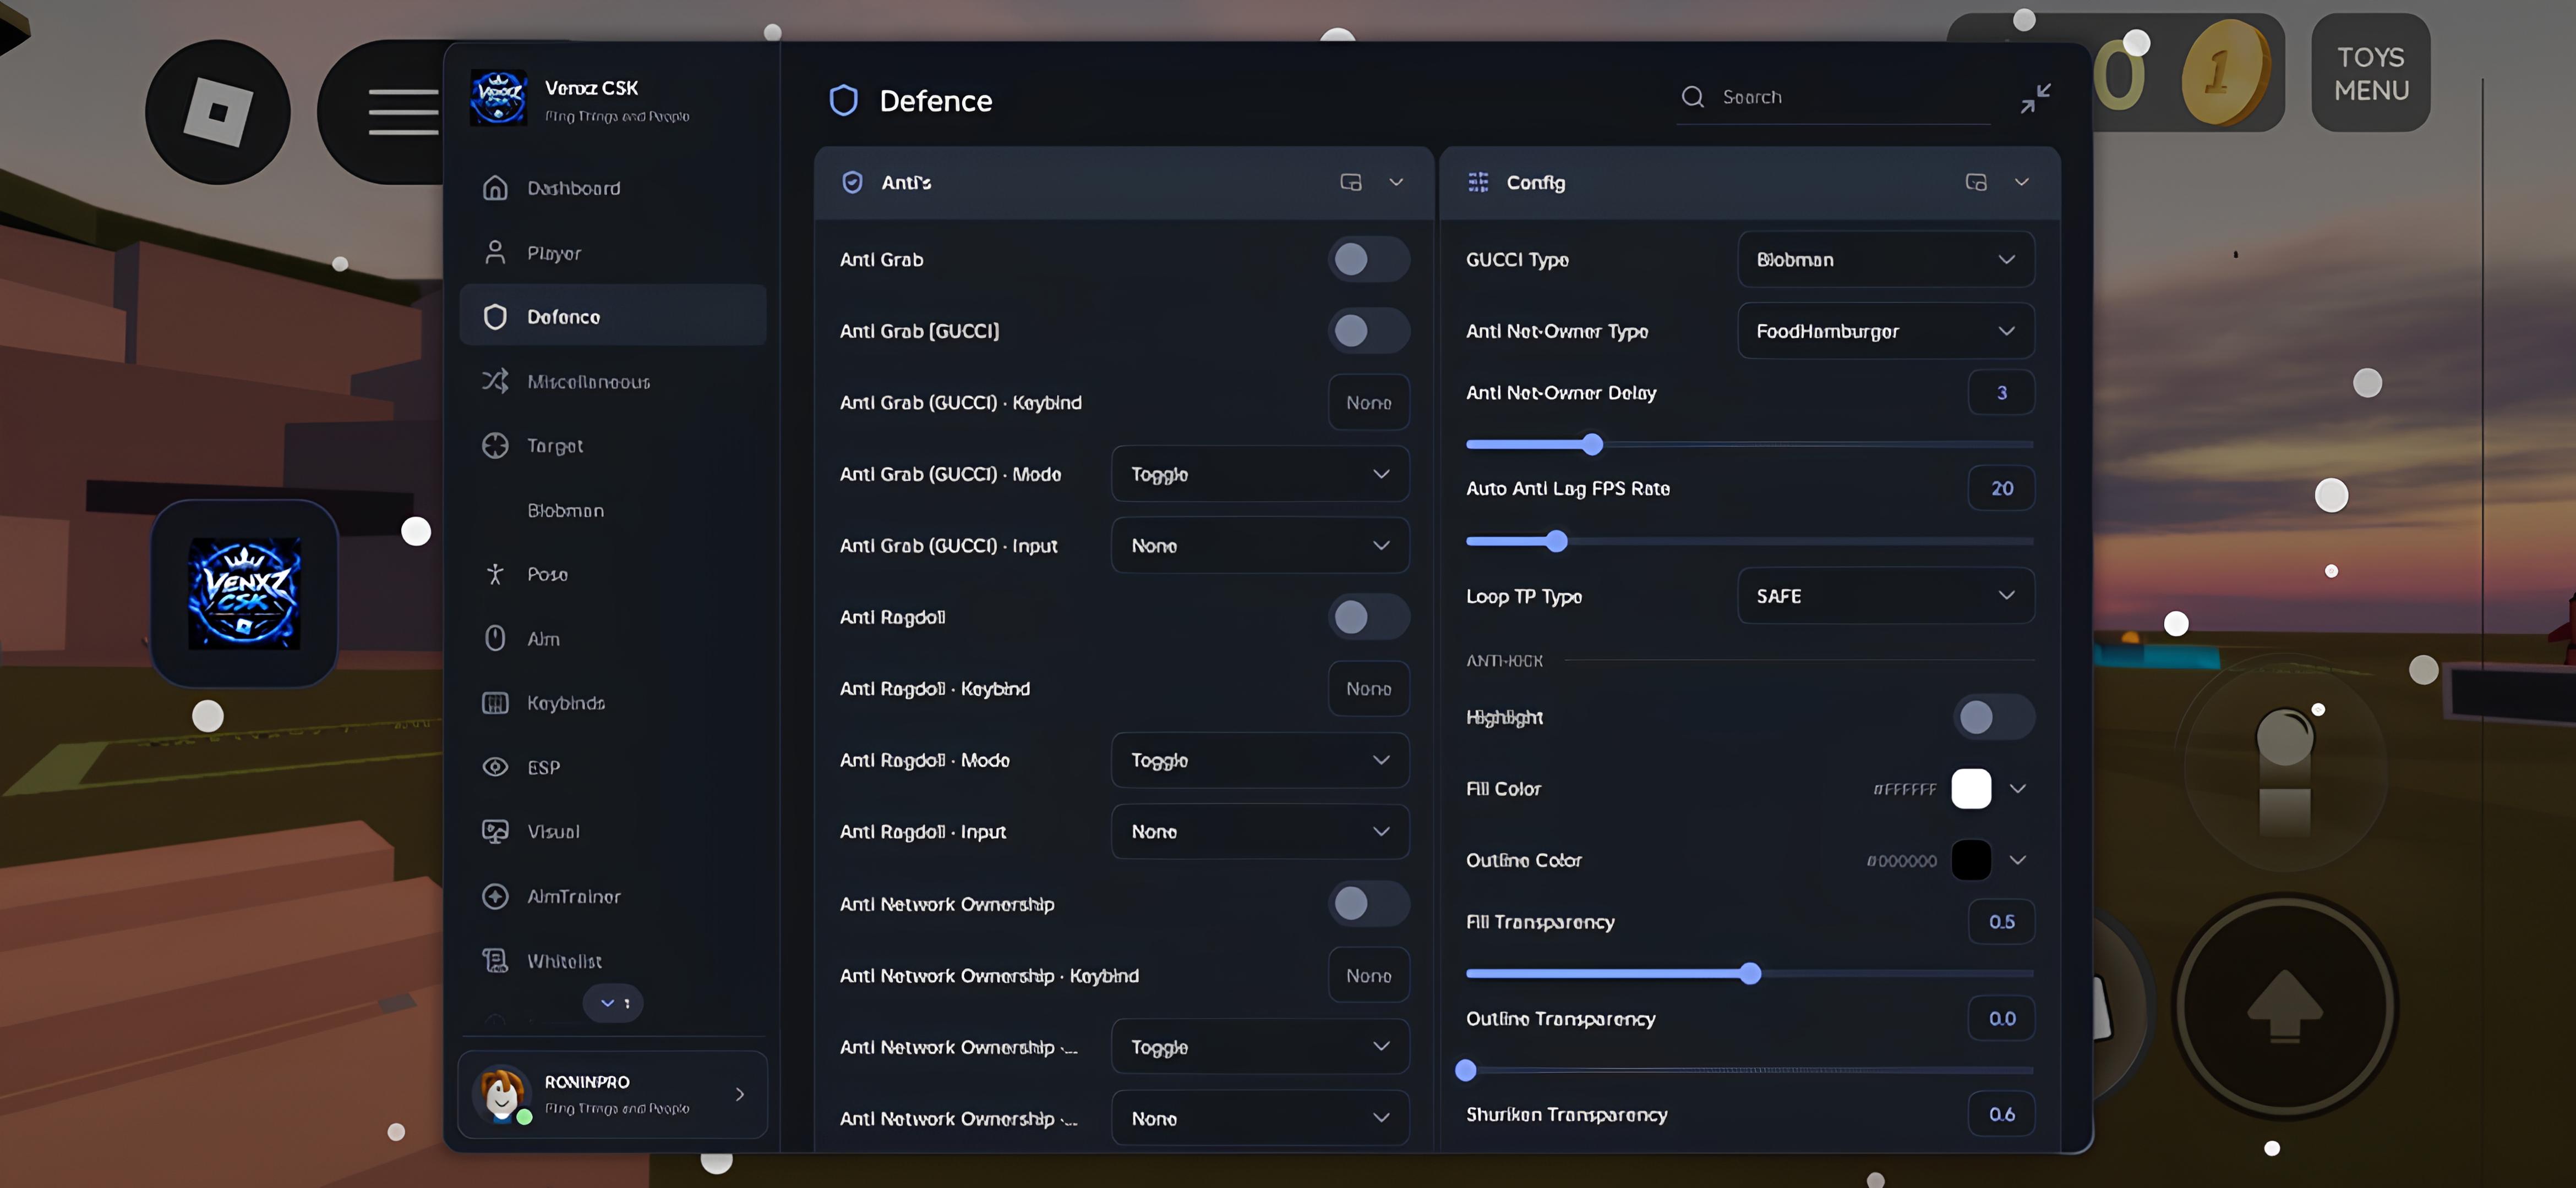This screenshot has height=1188, width=2576.
Task: Click the Visual image icon
Action: 495,831
